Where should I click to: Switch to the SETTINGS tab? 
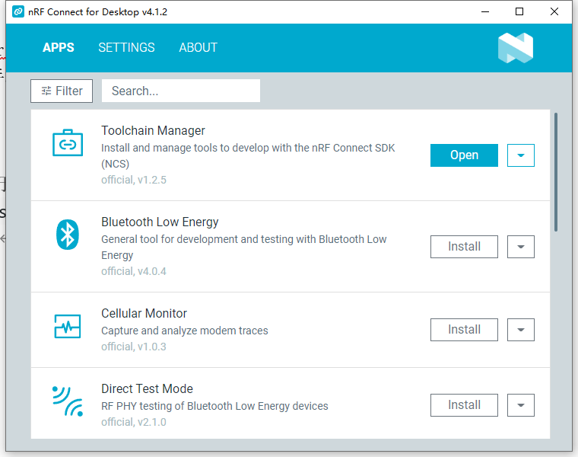coord(126,48)
